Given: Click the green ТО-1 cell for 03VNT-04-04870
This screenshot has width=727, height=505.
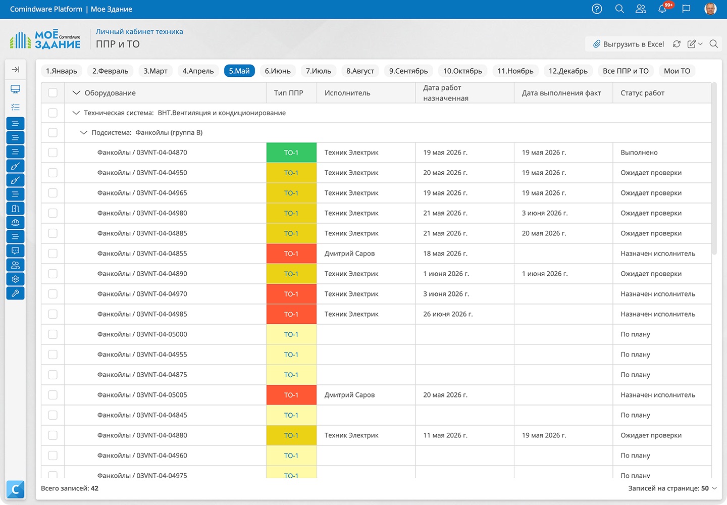Looking at the screenshot, I should pyautogui.click(x=291, y=153).
